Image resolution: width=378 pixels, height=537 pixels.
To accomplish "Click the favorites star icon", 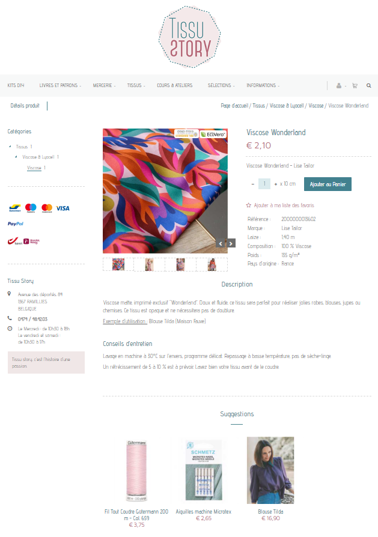I will [249, 205].
